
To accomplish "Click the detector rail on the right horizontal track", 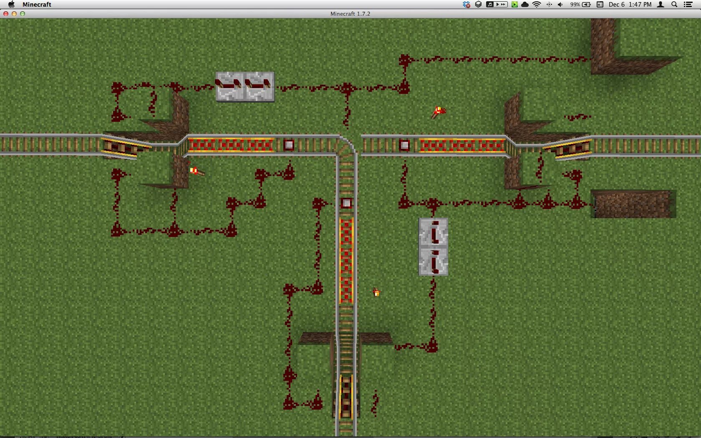I will click(404, 145).
